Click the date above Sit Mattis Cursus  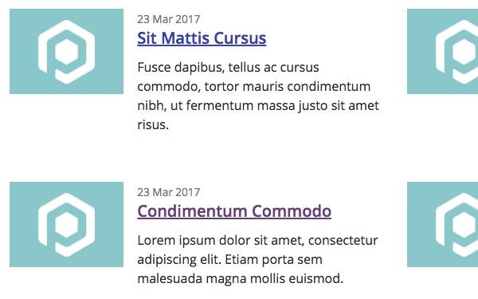pos(169,19)
